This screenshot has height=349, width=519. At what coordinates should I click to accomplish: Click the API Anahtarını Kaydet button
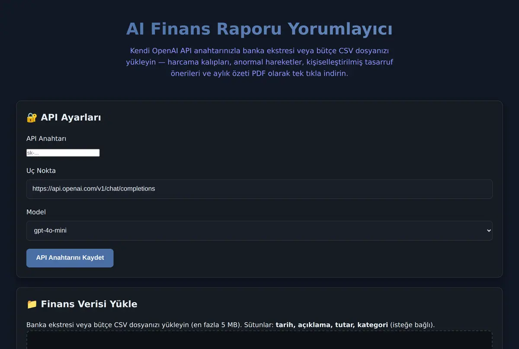(x=70, y=258)
